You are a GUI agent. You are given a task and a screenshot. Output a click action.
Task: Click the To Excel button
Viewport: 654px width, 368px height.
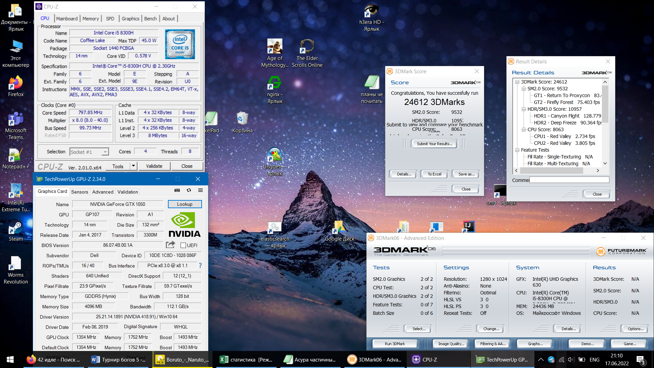pyautogui.click(x=435, y=174)
